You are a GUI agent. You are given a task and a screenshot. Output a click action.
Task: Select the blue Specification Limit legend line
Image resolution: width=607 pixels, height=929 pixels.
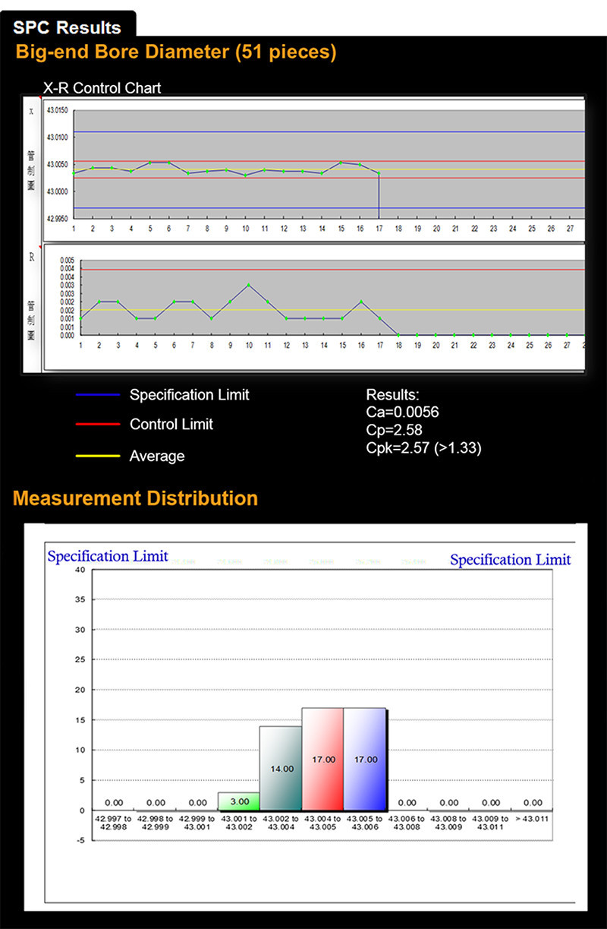tap(98, 395)
